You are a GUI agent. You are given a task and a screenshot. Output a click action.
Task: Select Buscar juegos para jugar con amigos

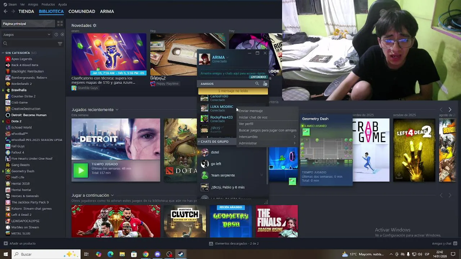(x=267, y=130)
